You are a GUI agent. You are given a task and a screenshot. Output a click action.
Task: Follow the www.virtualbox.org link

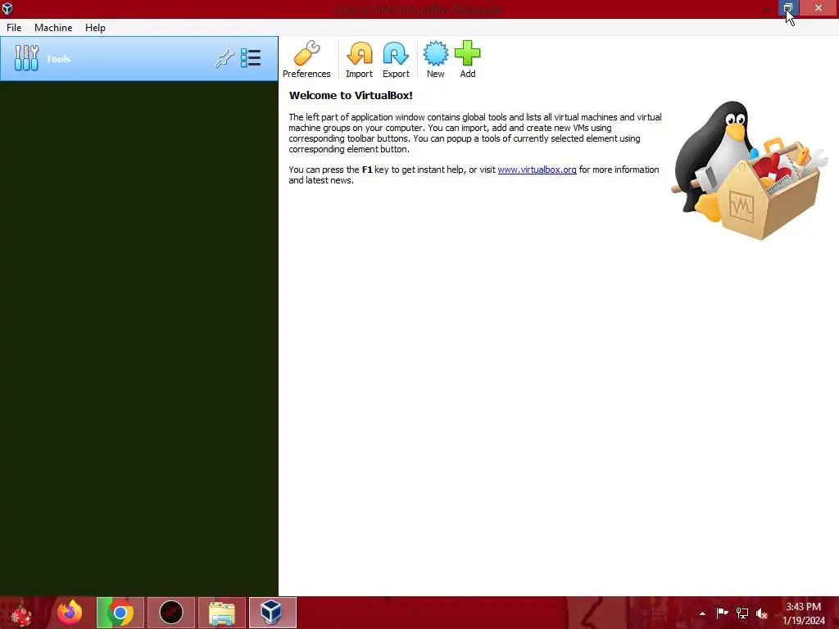537,170
